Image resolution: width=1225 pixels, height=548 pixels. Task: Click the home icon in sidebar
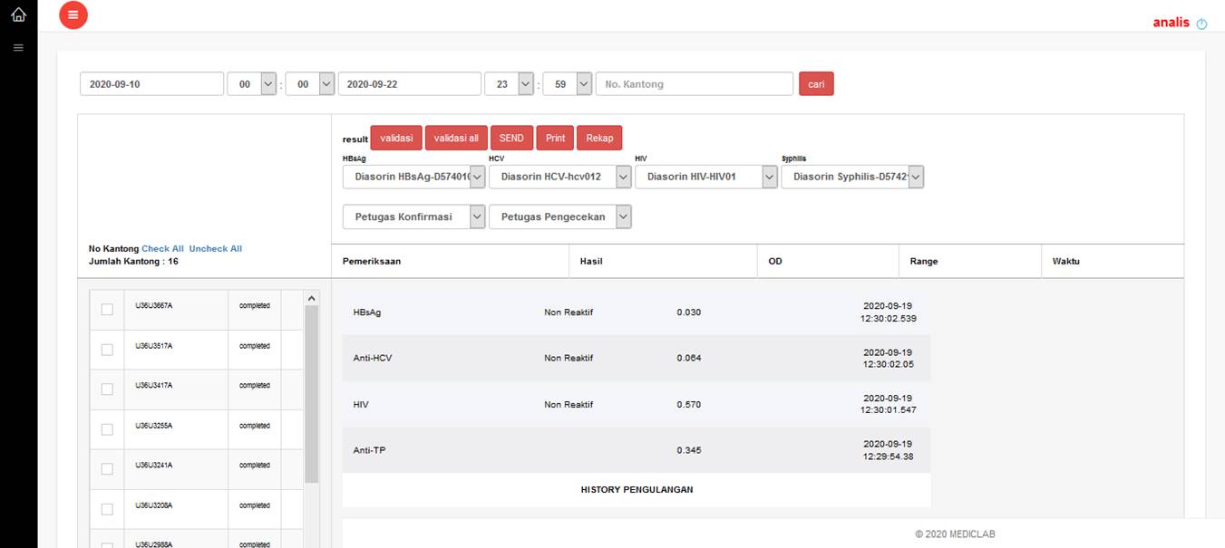coord(18,15)
